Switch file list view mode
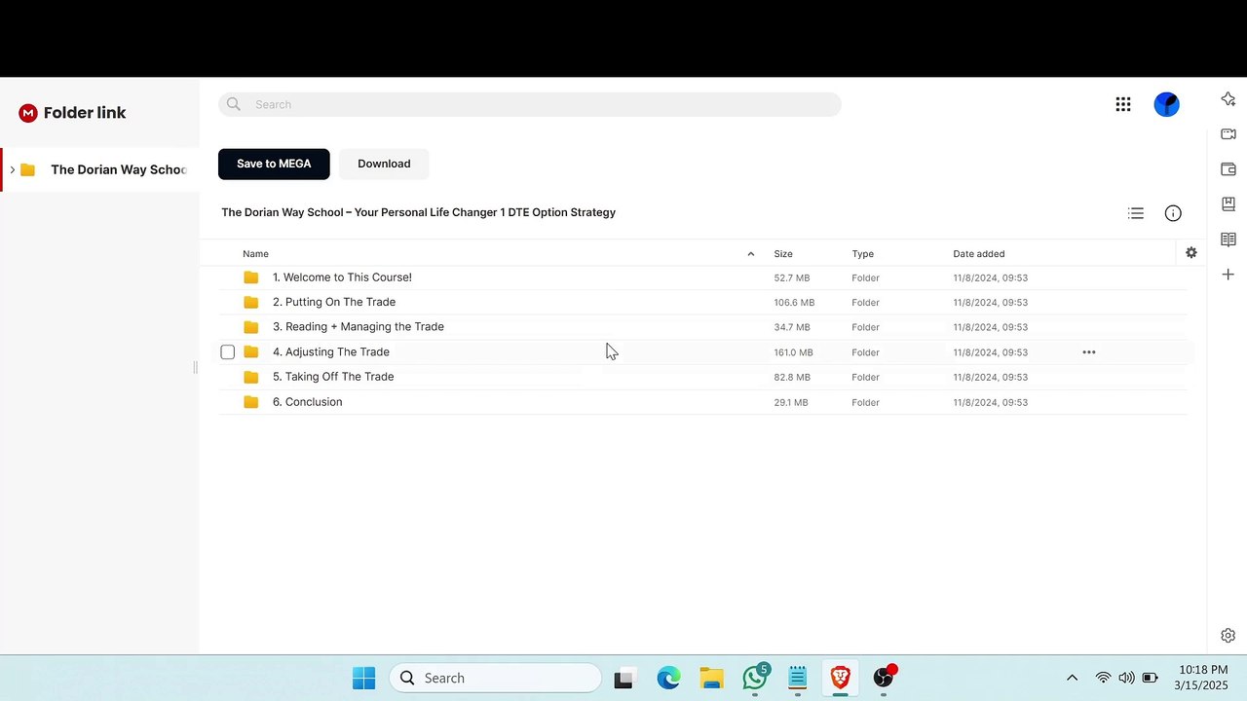The height and width of the screenshot is (701, 1247). (x=1136, y=213)
